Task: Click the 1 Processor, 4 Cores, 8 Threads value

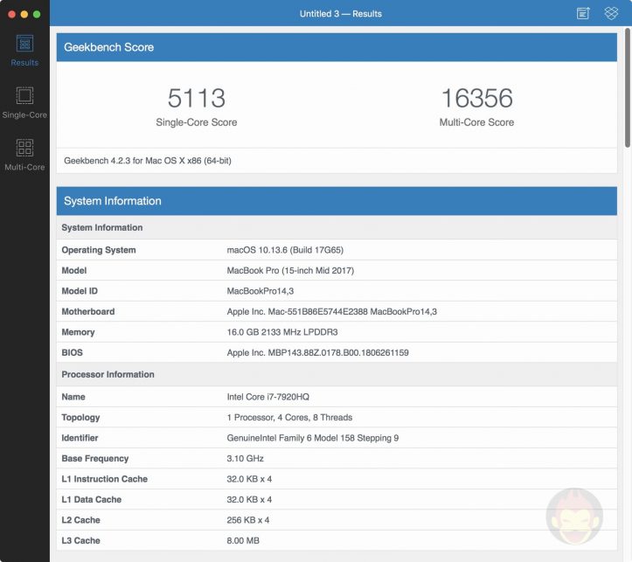Action: [289, 418]
